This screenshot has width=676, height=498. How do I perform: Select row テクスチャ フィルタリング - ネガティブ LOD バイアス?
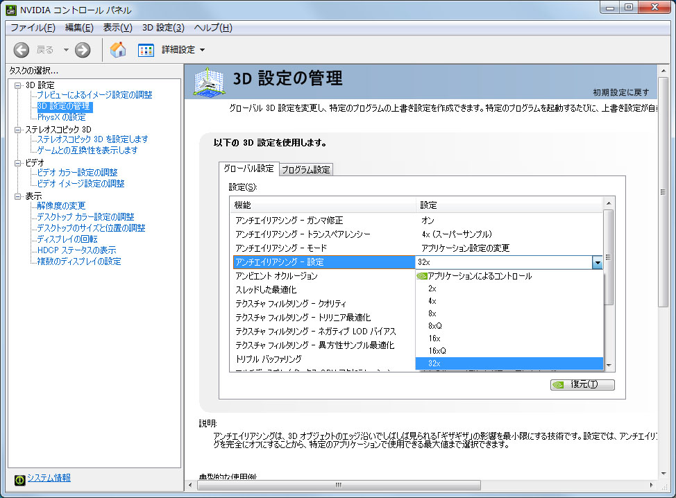pyautogui.click(x=323, y=332)
